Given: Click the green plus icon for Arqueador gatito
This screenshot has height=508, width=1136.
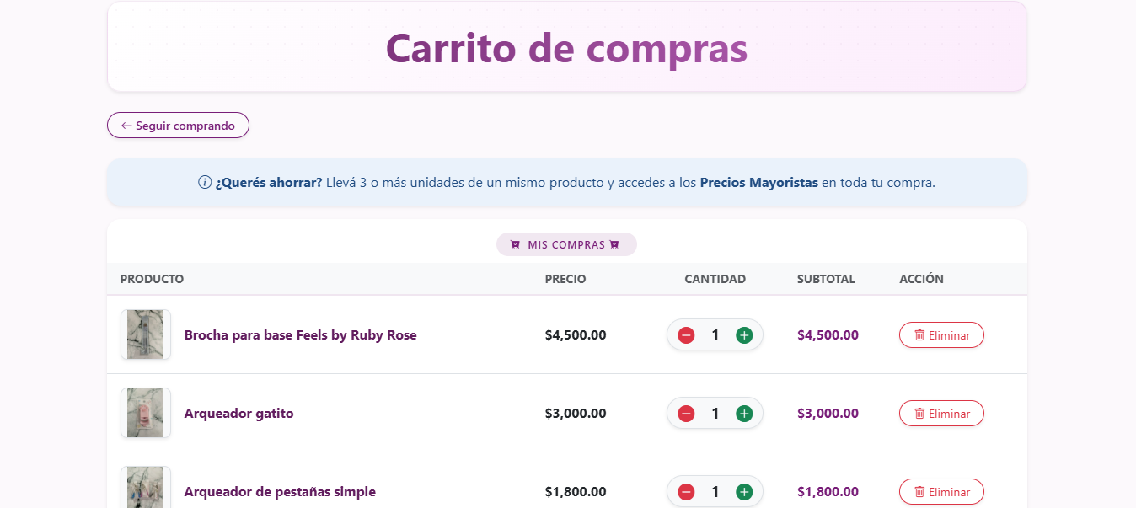Looking at the screenshot, I should (x=743, y=413).
